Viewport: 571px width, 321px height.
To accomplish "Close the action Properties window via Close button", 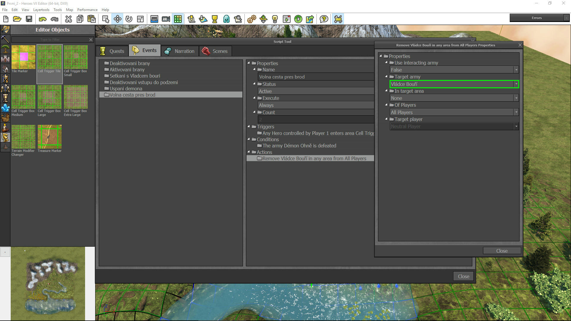I will click(x=502, y=251).
